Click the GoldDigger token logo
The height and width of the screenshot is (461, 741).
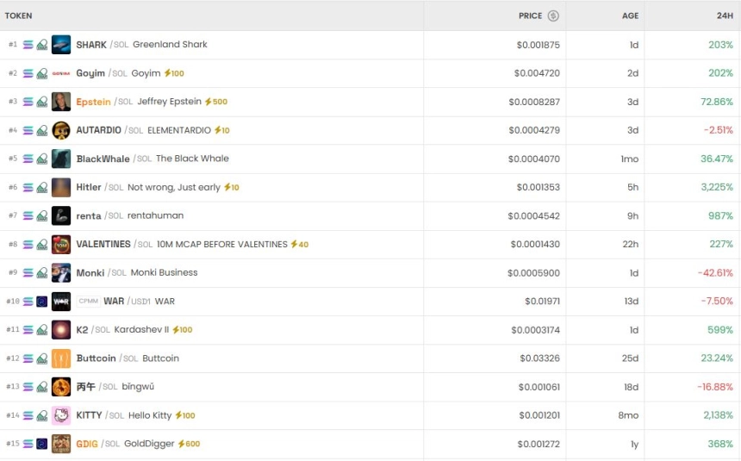pyautogui.click(x=61, y=444)
